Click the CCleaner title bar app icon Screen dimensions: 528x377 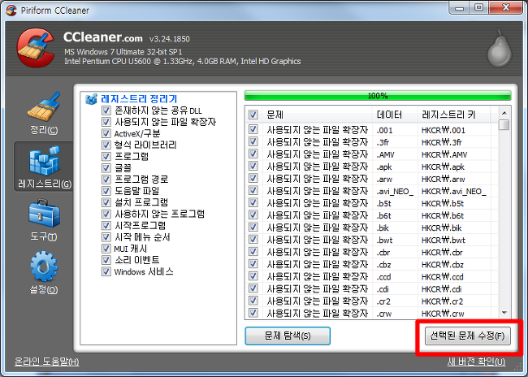11,10
